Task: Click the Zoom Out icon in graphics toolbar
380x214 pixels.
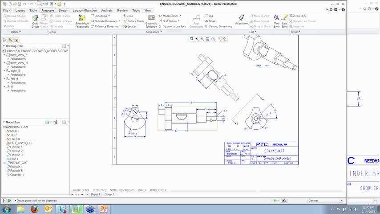Action: coord(202,39)
